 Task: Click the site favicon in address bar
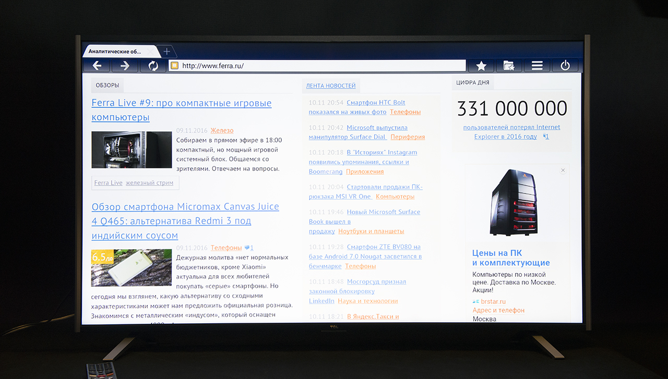coord(175,66)
